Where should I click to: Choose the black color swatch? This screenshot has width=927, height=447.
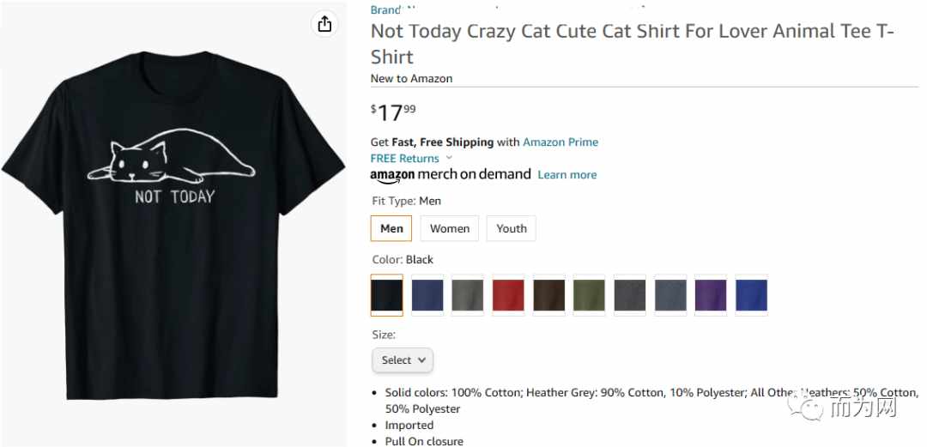tap(386, 295)
